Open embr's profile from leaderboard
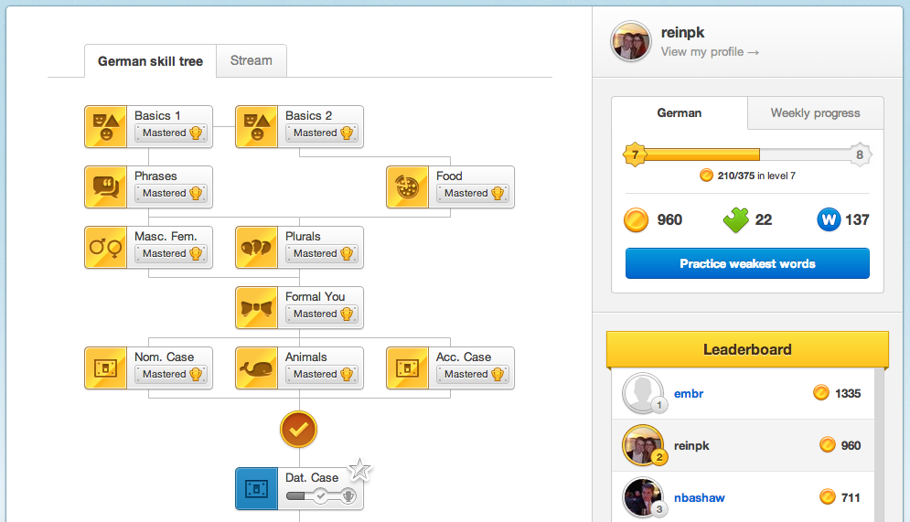Image resolution: width=910 pixels, height=522 pixels. pos(689,393)
